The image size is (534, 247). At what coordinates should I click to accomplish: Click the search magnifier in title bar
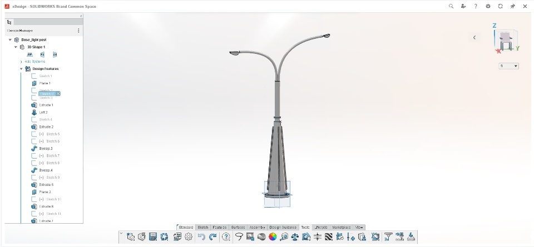pyautogui.click(x=451, y=6)
